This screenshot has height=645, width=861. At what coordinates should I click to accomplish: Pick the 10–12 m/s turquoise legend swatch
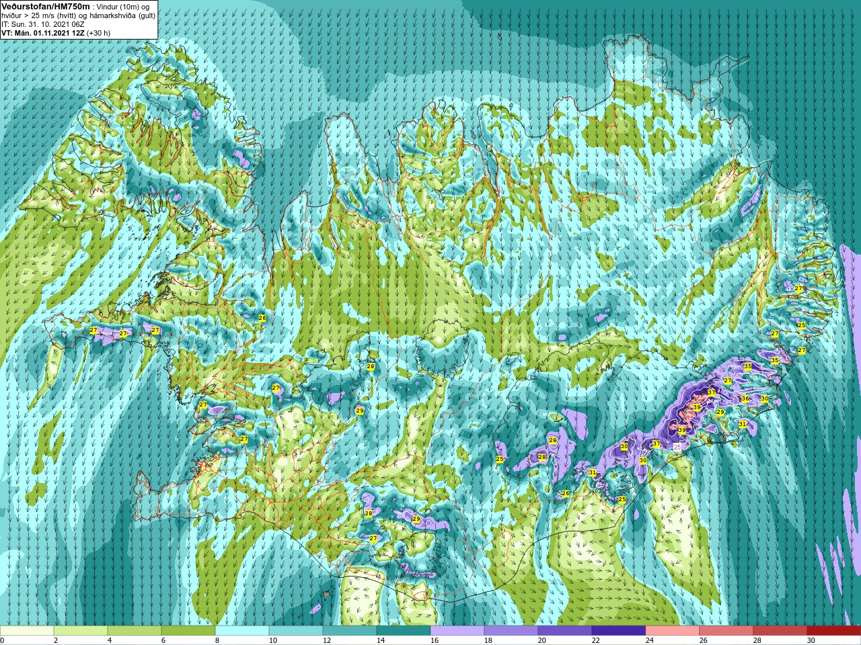pyautogui.click(x=296, y=631)
